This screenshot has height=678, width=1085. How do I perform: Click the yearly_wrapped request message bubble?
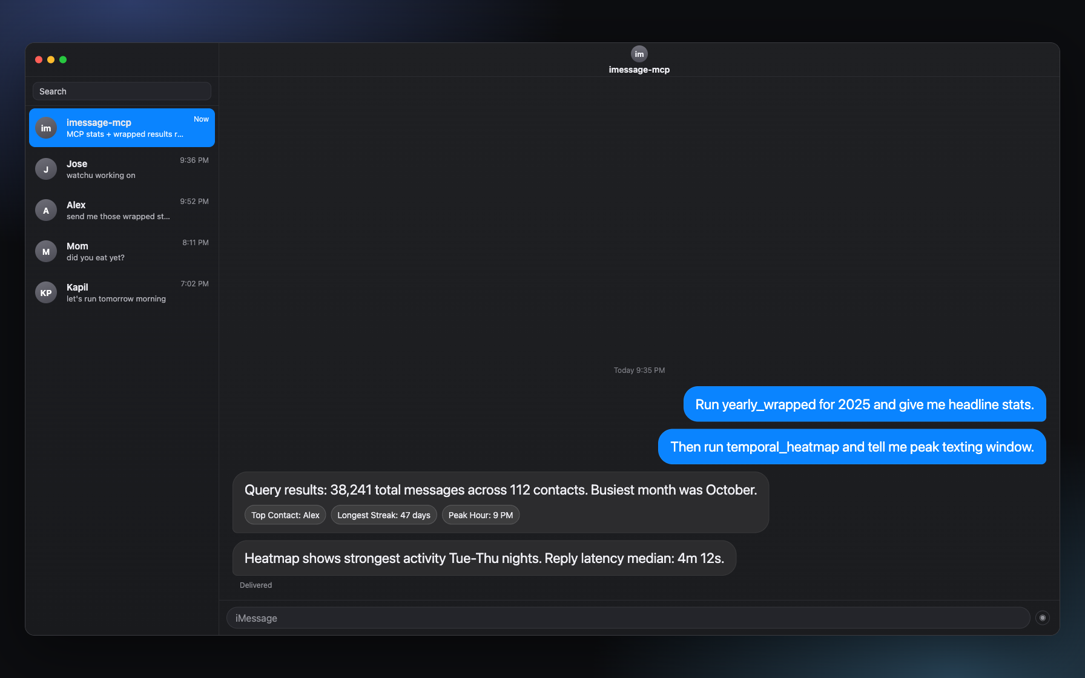point(864,404)
